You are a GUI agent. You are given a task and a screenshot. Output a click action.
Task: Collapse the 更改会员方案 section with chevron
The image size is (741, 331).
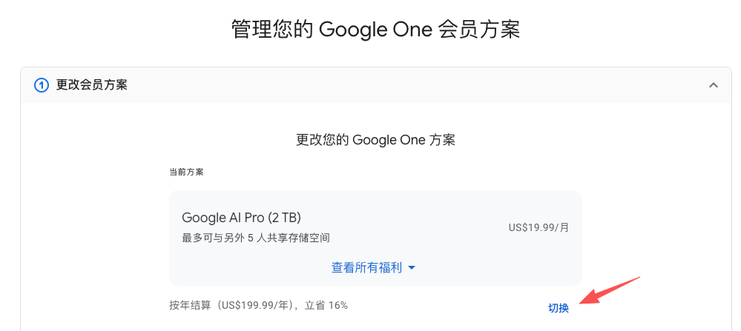[714, 85]
